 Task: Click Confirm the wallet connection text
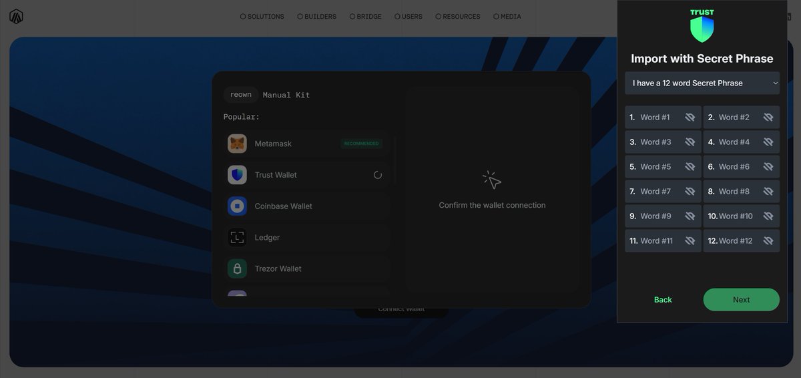[492, 205]
